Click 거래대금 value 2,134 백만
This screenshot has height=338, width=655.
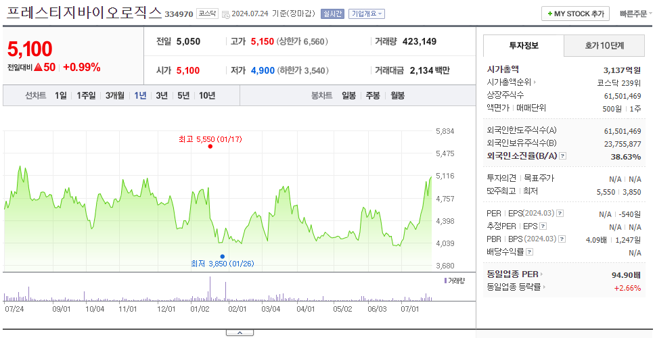430,70
